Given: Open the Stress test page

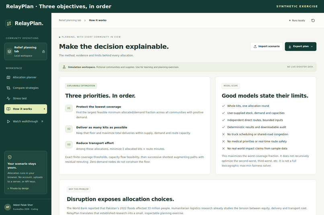Looking at the screenshot, I should 26,98.
